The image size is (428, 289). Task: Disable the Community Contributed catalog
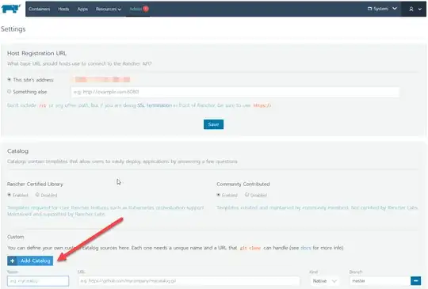[246, 195]
